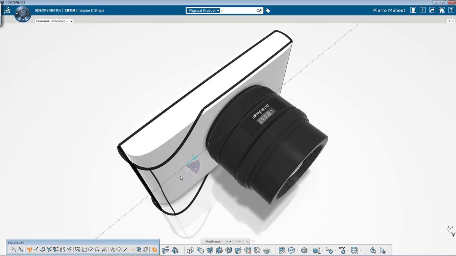Click the cylinder primitive icon
The image size is (456, 256).
(200, 250)
